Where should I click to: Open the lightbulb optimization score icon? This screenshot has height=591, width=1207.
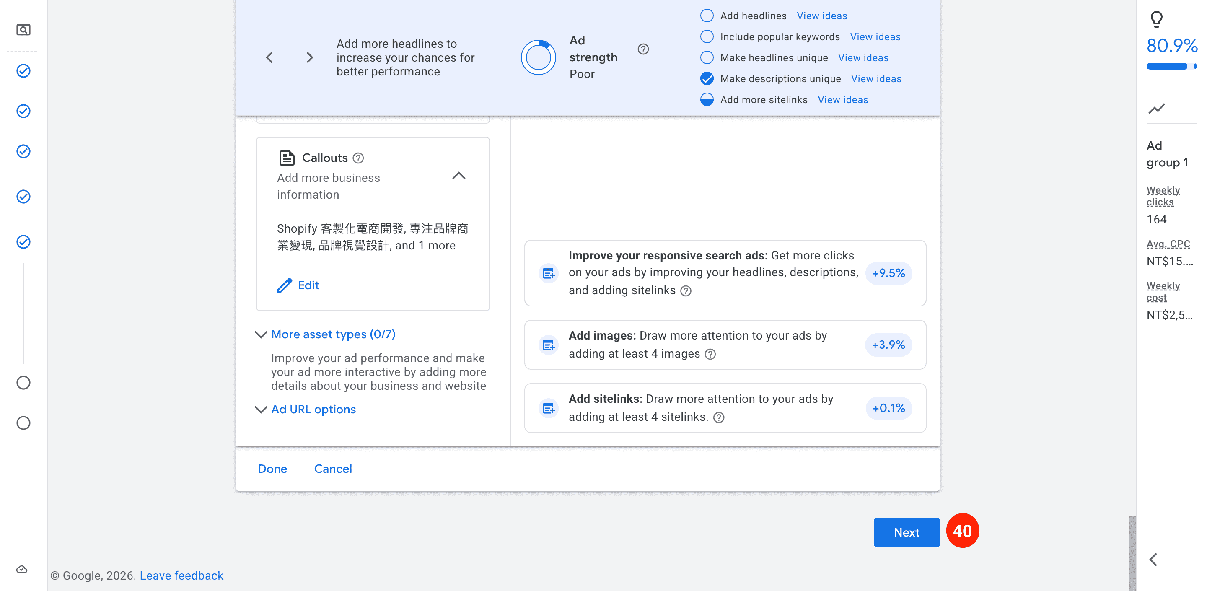[1156, 19]
